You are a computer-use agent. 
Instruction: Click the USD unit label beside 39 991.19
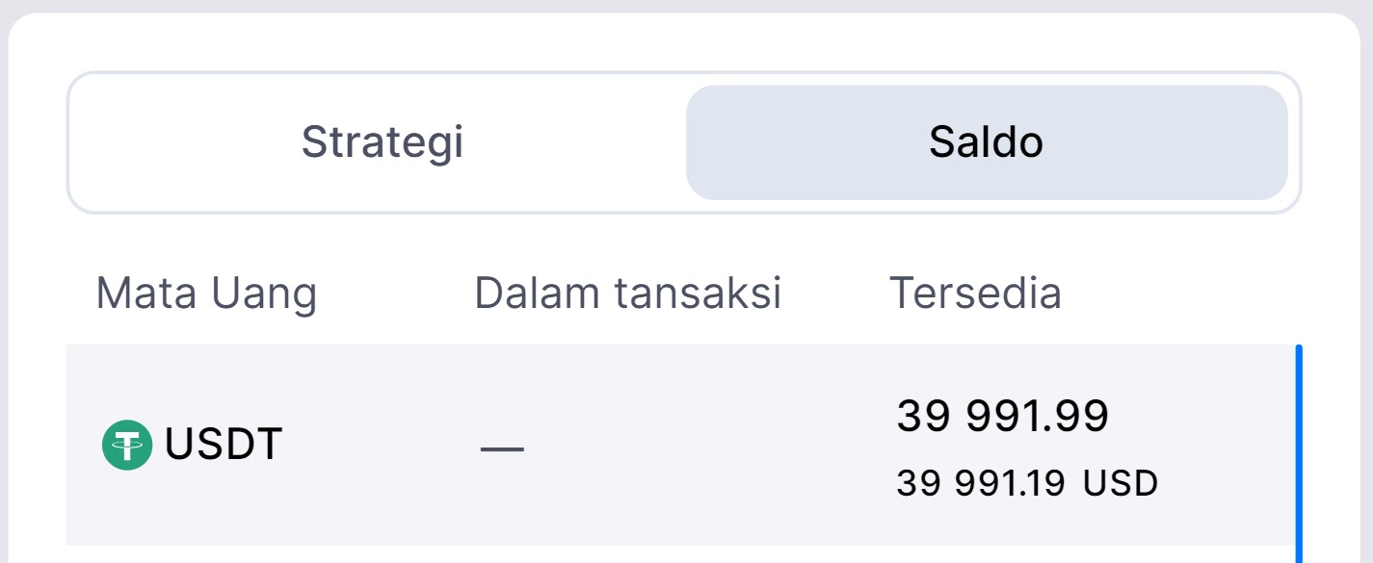(1121, 483)
